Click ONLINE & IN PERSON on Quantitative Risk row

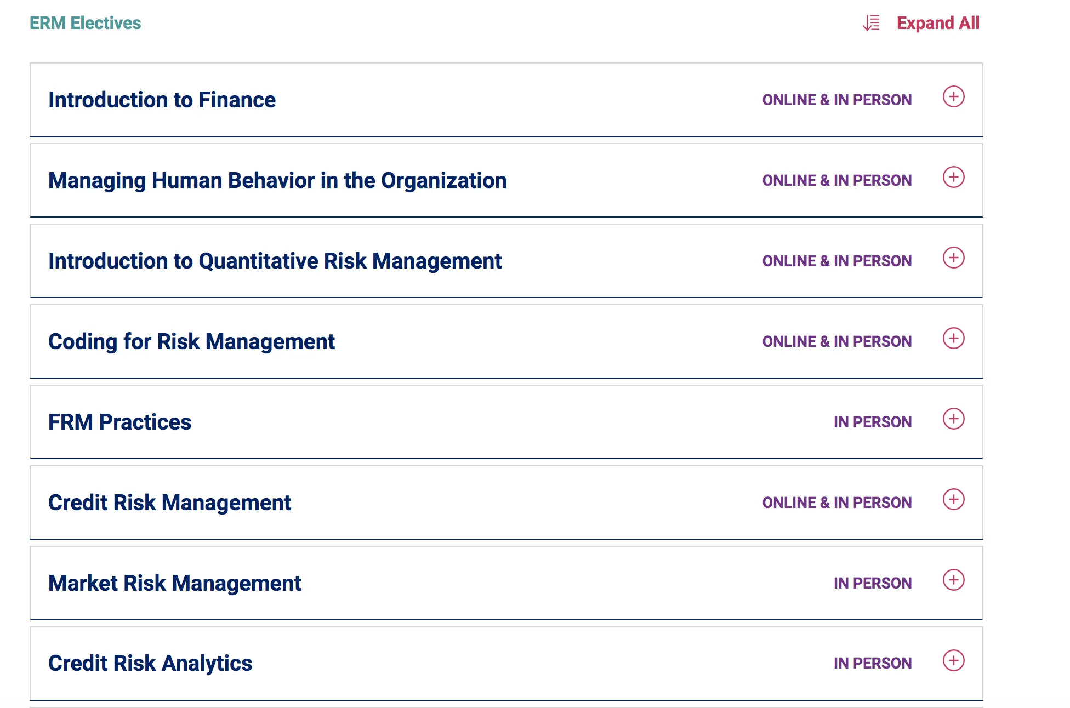836,261
